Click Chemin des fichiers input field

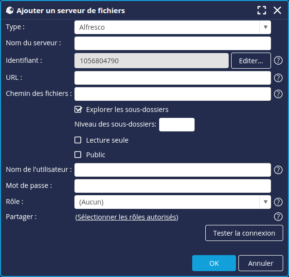coord(173,94)
